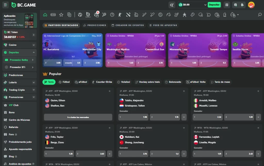Select the Hockey sobre hielo filter
This screenshot has width=264, height=166.
point(148,82)
